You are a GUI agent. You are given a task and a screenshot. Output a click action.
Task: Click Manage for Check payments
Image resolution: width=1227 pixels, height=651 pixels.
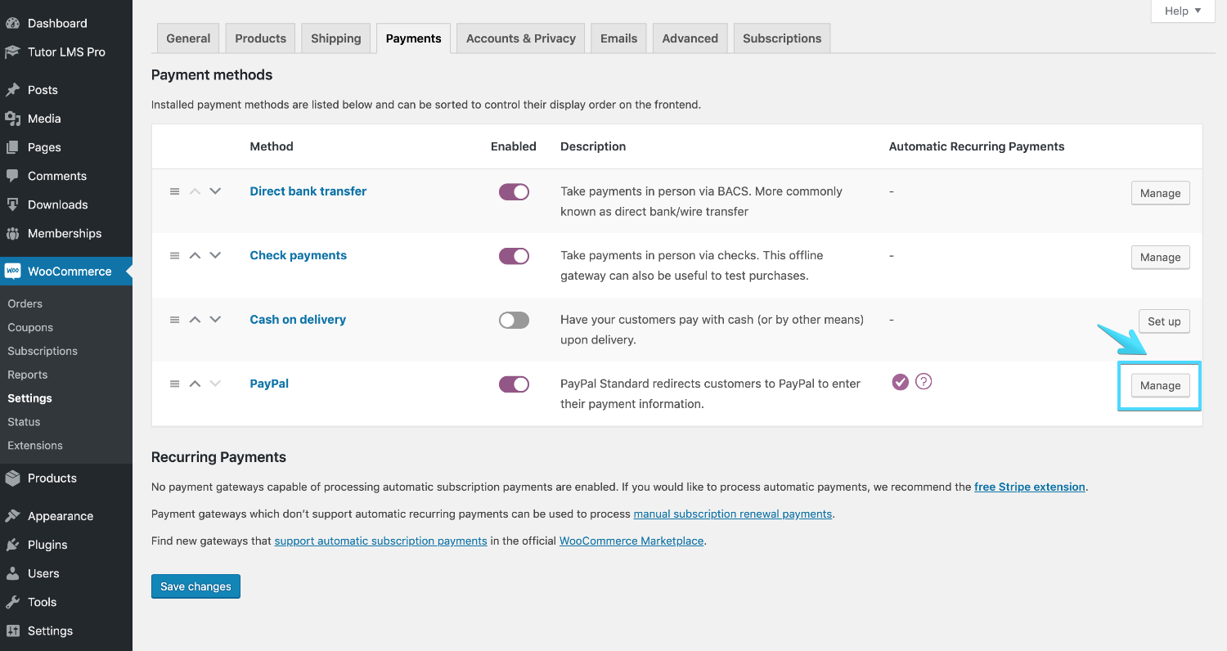click(1160, 257)
